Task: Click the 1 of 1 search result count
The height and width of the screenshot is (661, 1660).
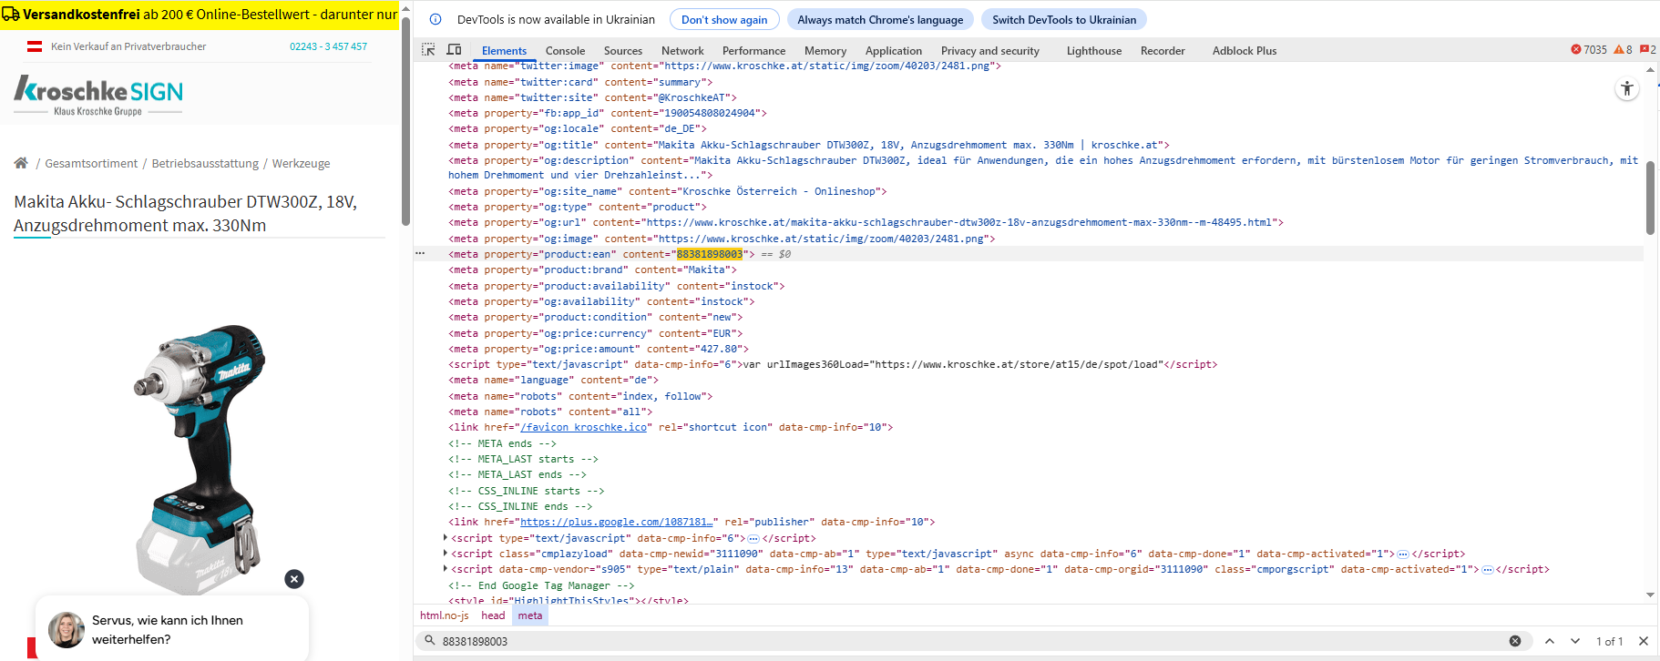Action: click(x=1609, y=641)
